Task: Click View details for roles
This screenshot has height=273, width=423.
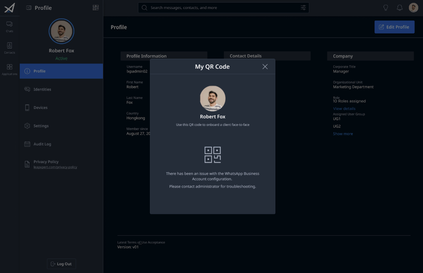Action: (x=344, y=109)
